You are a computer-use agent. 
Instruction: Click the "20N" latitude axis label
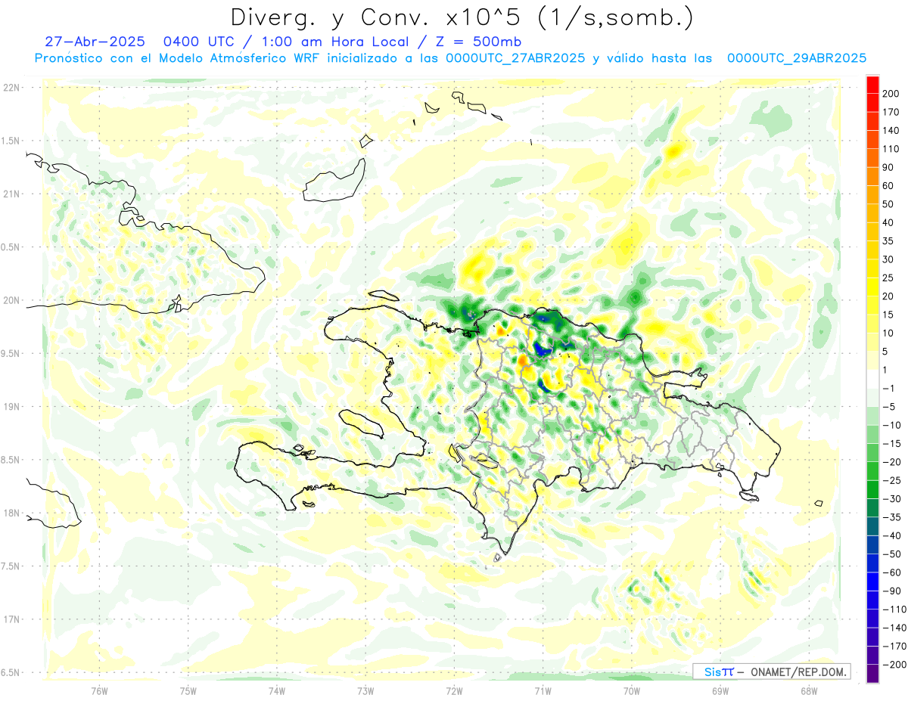click(x=11, y=300)
